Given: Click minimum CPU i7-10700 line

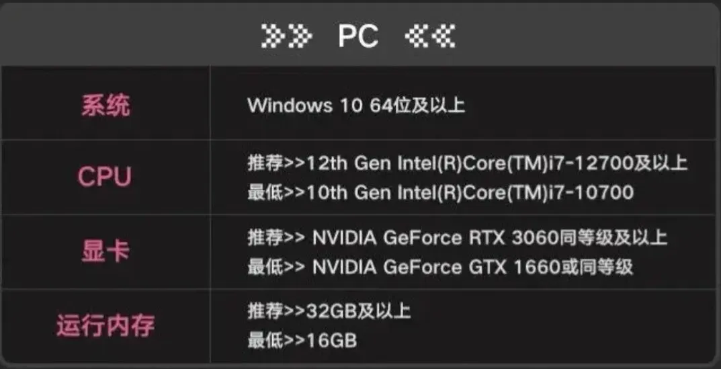Looking at the screenshot, I should point(441,192).
